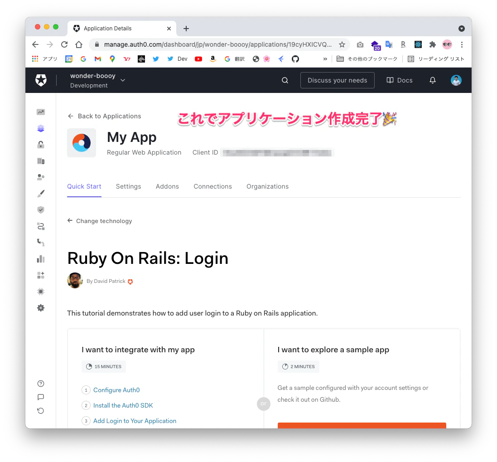Switch to Organizations tab
The image size is (497, 462).
coord(267,186)
